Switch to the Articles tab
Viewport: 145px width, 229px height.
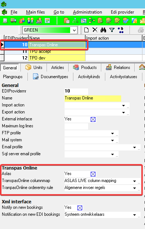click(58, 68)
